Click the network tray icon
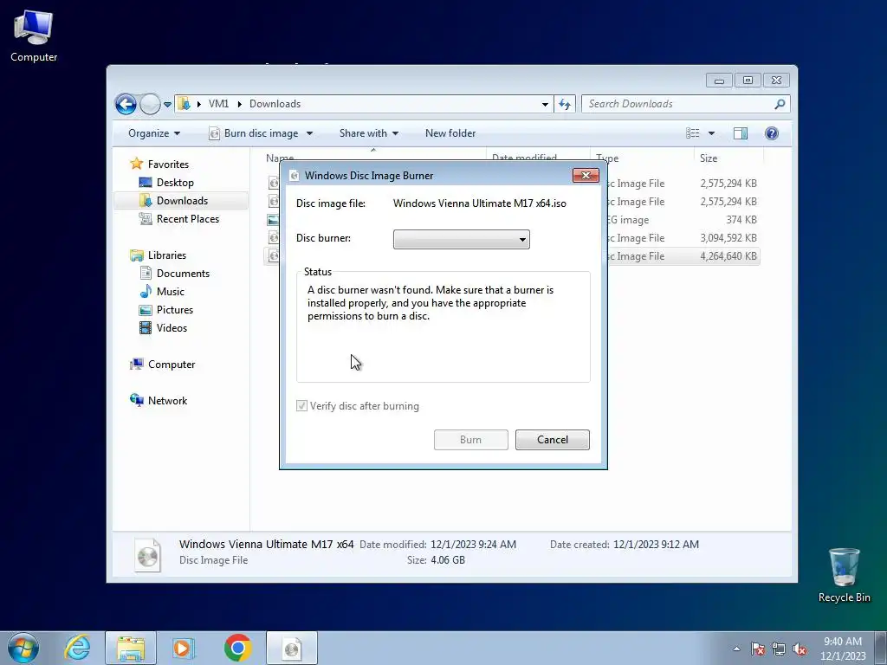Screen dimensions: 887x665 tap(779, 649)
